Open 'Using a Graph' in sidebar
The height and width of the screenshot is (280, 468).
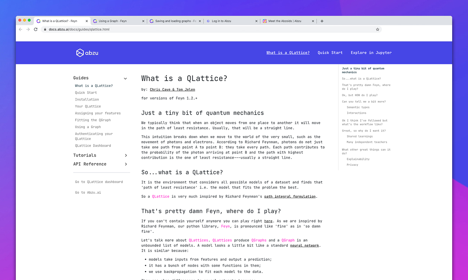(88, 127)
